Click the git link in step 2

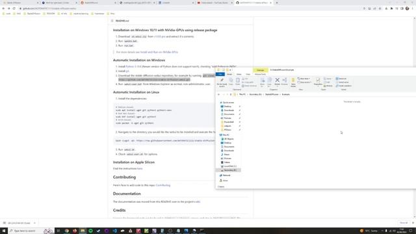pyautogui.click(x=127, y=71)
